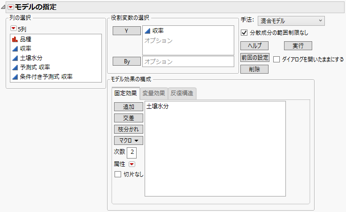Toggle 分散成分の範囲制限なし checkbox
This screenshot has height=212, width=346.
coord(244,33)
